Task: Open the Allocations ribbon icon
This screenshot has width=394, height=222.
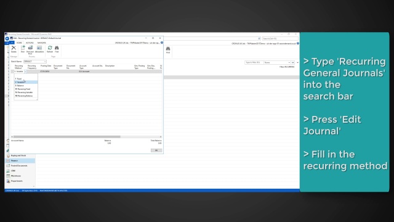Action: [39, 49]
